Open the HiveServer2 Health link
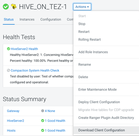Image resolution: width=139 pixels, height=136 pixels. click(24, 49)
